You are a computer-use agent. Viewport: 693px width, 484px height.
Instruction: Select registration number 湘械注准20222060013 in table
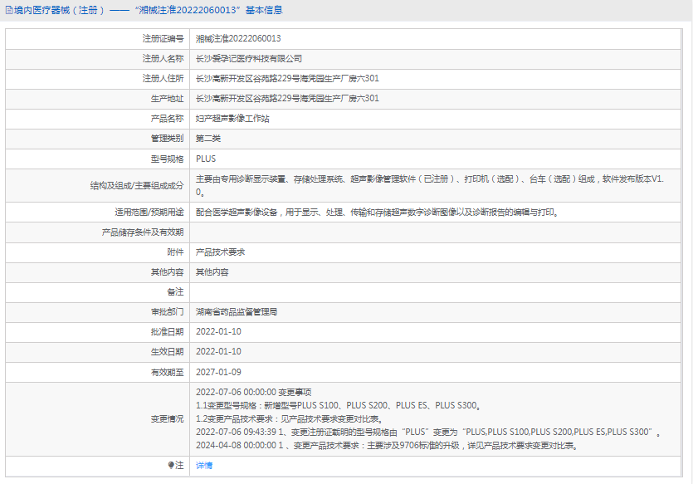(x=238, y=38)
